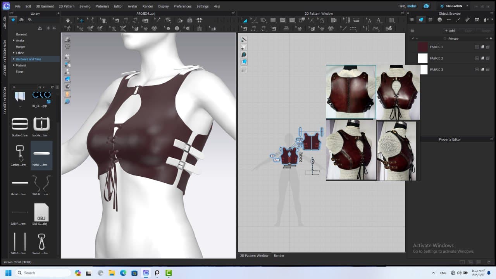Expand the Material folder in Library
The width and height of the screenshot is (496, 279).
14,65
